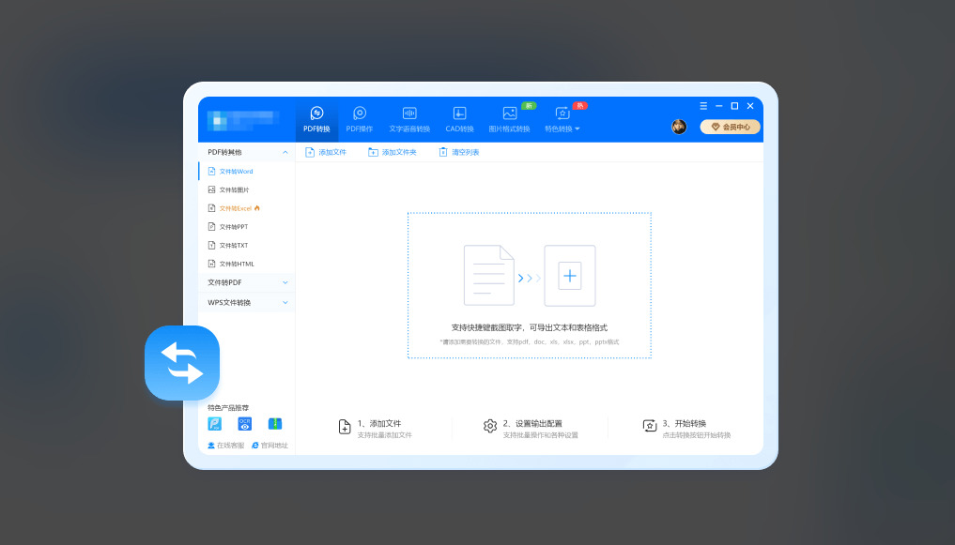Open the zip compression recommended product icon
Image resolution: width=955 pixels, height=545 pixels.
[x=275, y=424]
